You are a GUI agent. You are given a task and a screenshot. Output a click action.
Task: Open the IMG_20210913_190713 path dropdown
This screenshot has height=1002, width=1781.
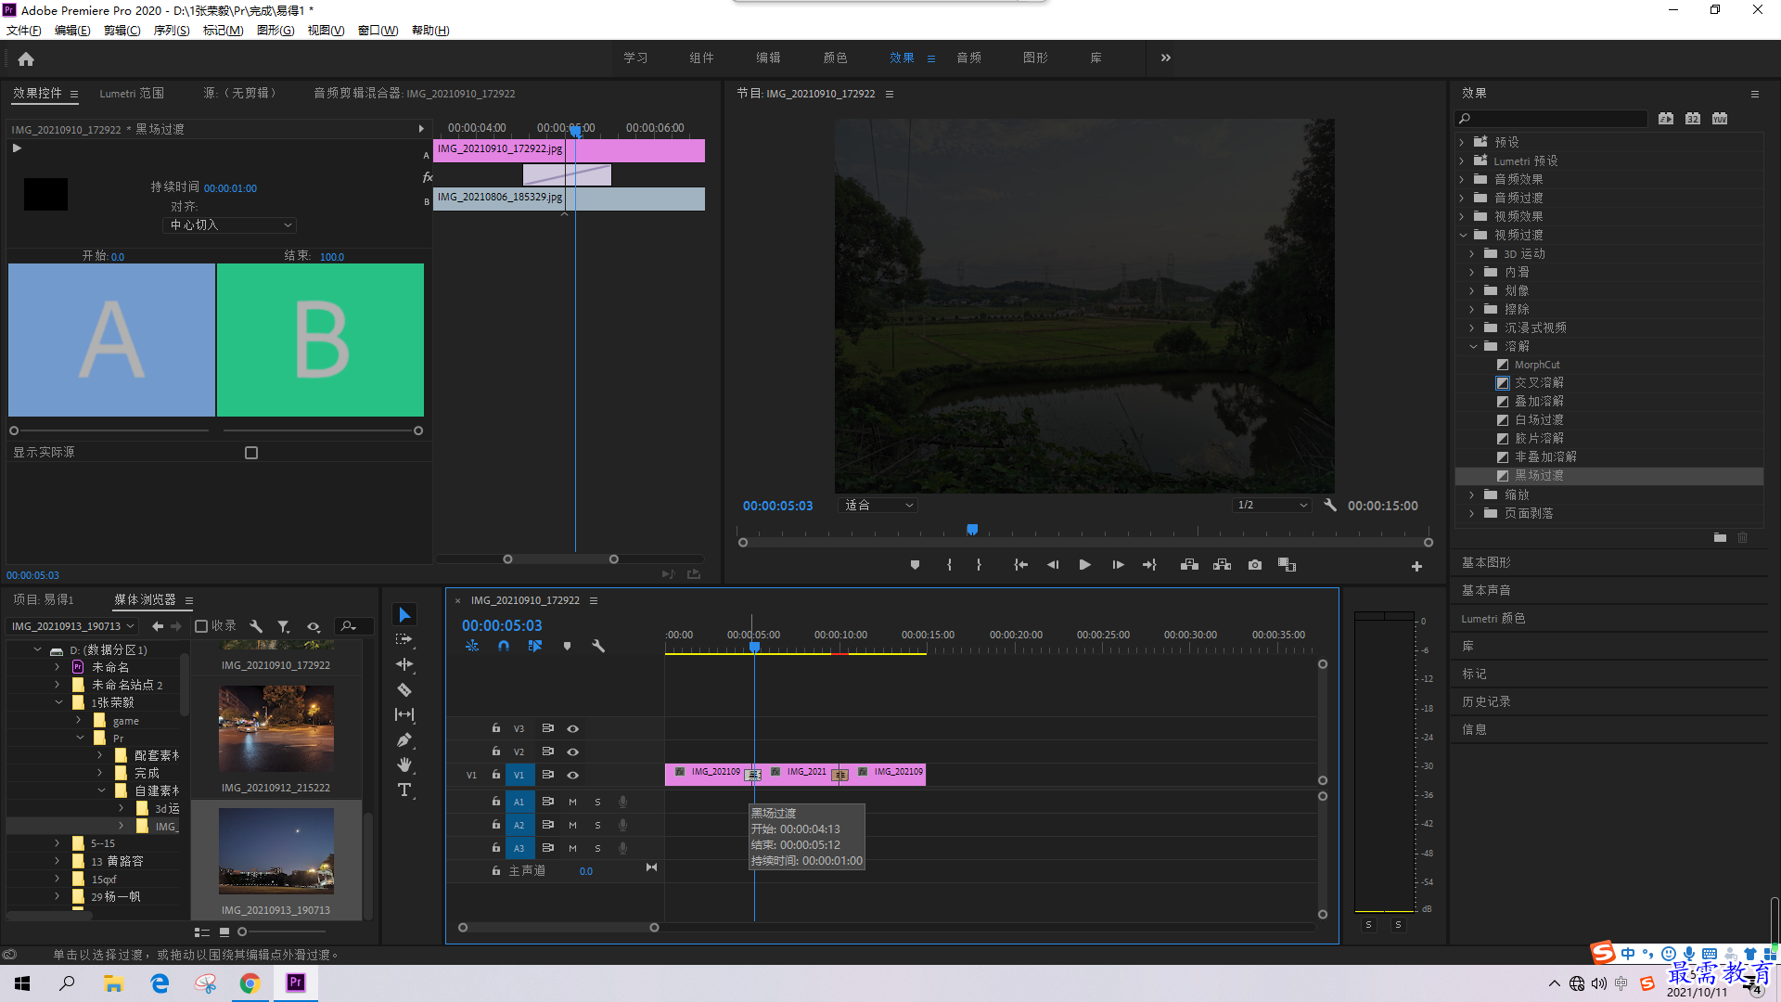tap(72, 626)
